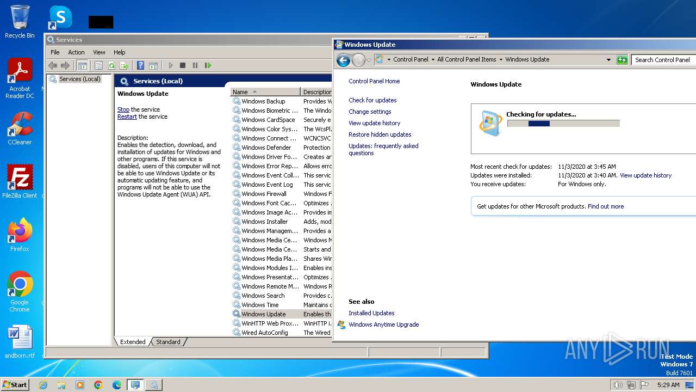The image size is (696, 392).
Task: Open View menu in Services
Action: point(99,52)
